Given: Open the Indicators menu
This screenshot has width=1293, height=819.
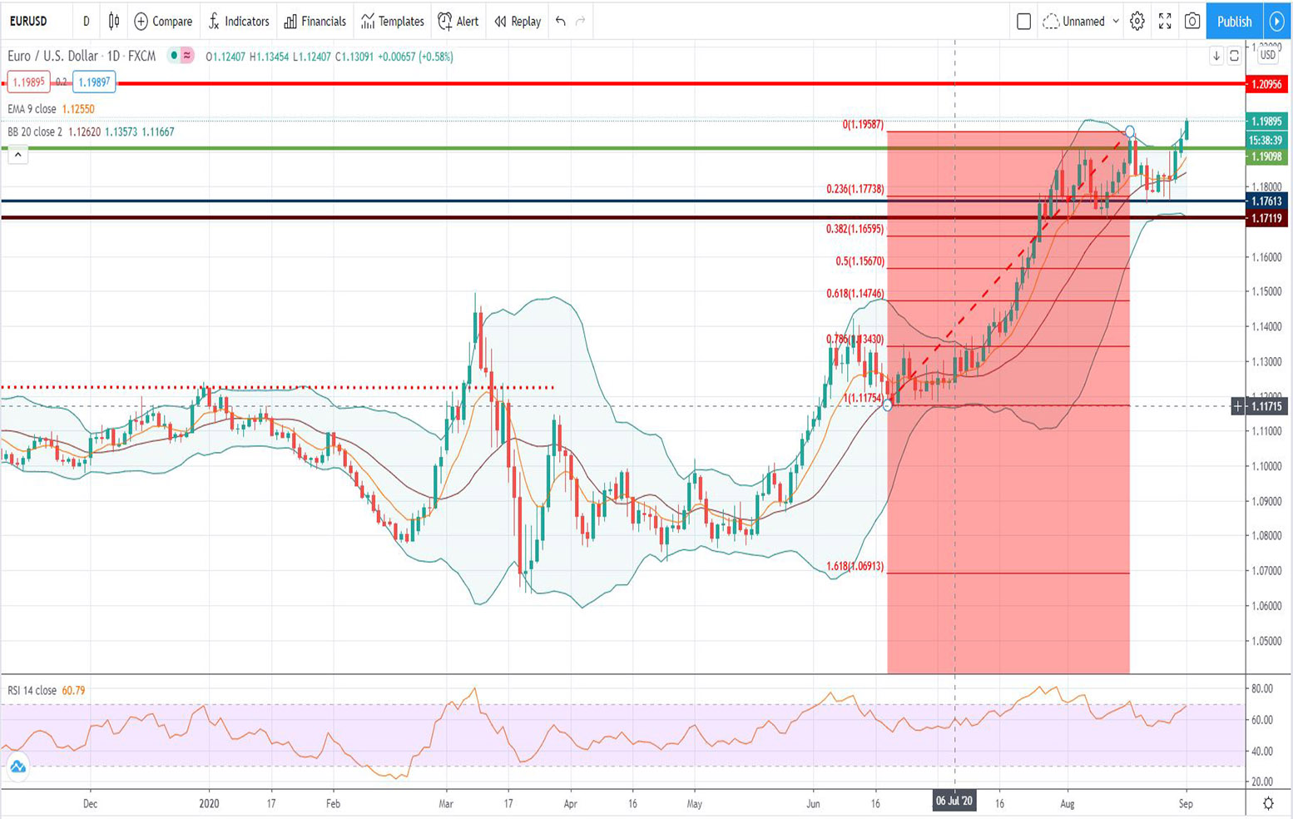Looking at the screenshot, I should (x=239, y=22).
